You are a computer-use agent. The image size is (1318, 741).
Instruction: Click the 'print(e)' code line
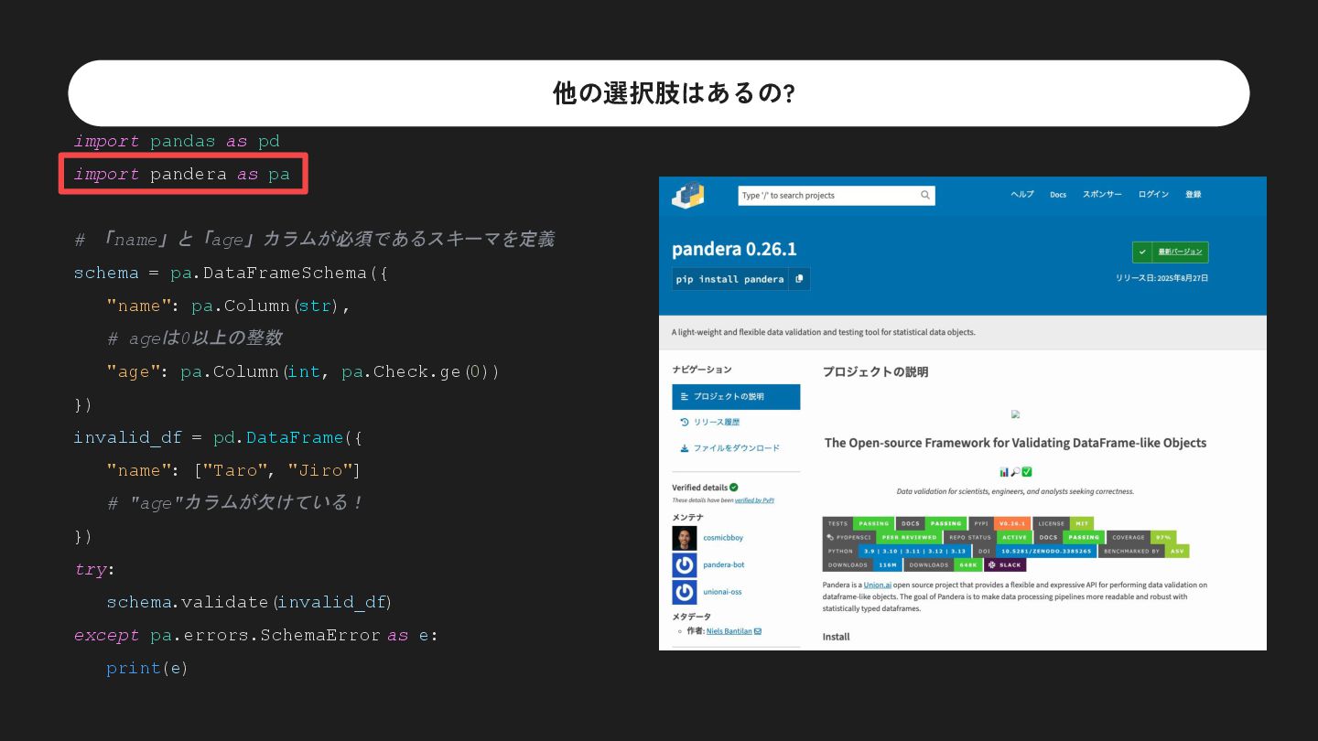pos(147,668)
